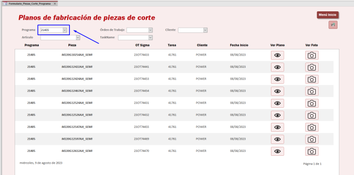
Task: View plano for piece M220G12526AA_SEMI
Action: (x=277, y=115)
